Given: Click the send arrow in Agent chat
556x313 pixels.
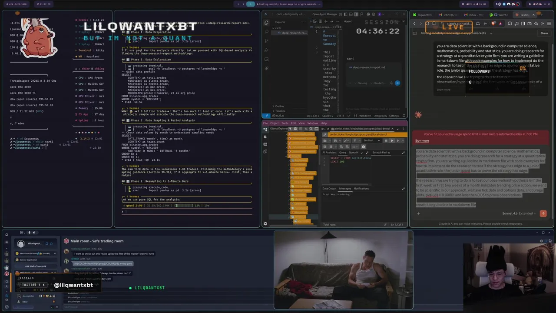Looking at the screenshot, I should (x=397, y=83).
